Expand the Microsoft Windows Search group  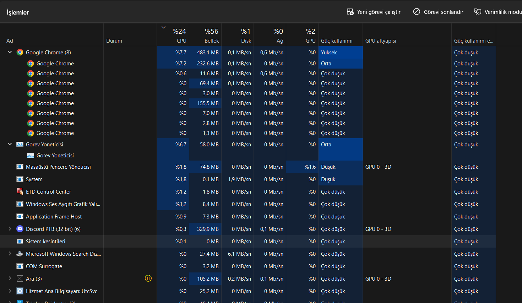[x=10, y=254]
